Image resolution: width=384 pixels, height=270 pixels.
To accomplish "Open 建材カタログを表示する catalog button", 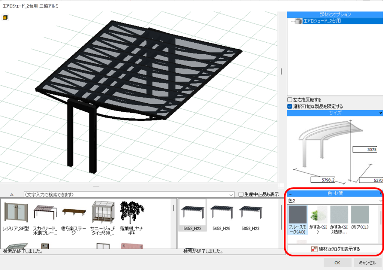I will click(x=335, y=249).
